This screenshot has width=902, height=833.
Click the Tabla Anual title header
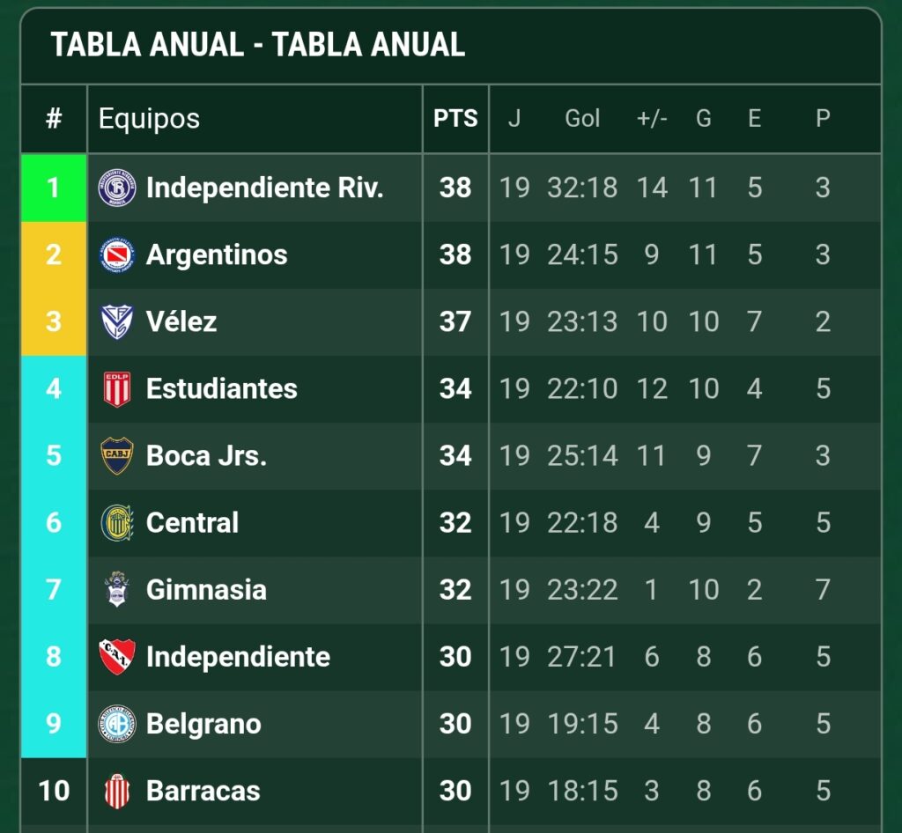coord(258,45)
